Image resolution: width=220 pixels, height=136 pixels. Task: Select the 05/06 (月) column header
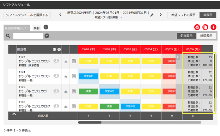click(x=192, y=50)
